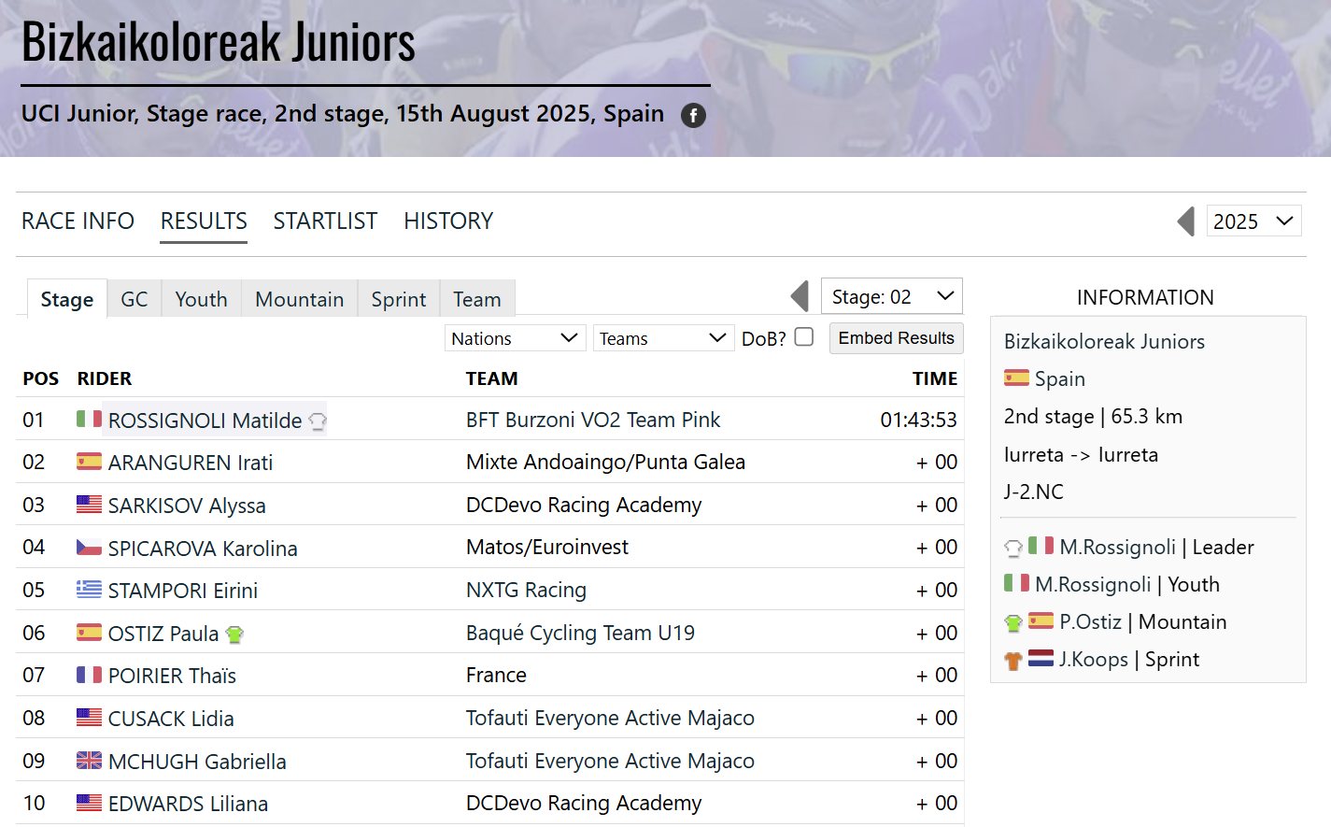This screenshot has width=1331, height=827.
Task: Open rider POIRIER Thaïs
Action: pyautogui.click(x=172, y=676)
